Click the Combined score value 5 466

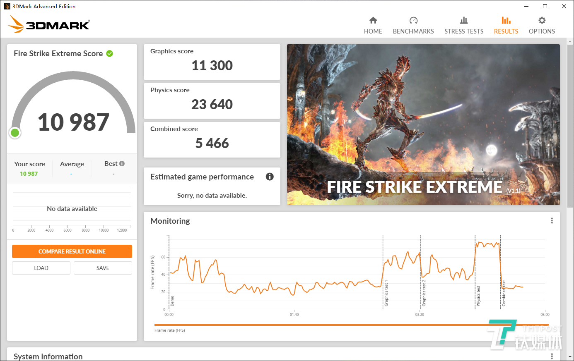point(212,143)
